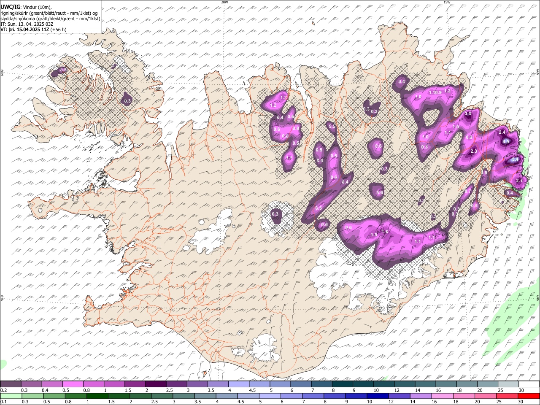Image resolution: width=540 pixels, height=405 pixels.
Task: Pick the darkest green 1 swatch in lower legend row
Action: click(x=97, y=396)
